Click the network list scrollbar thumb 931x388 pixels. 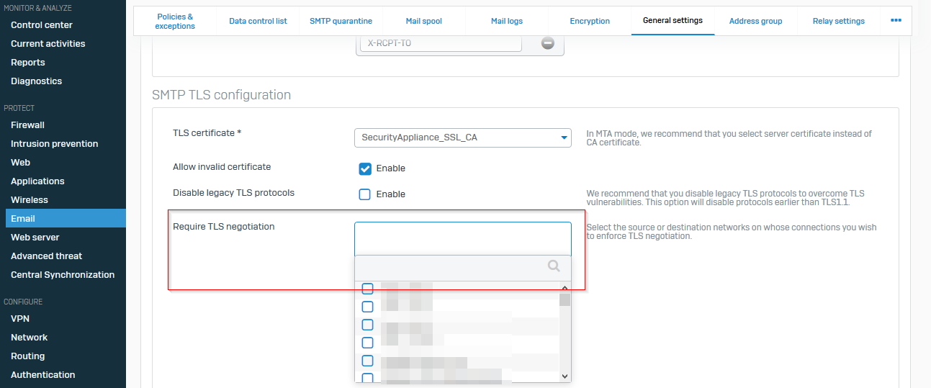point(565,299)
